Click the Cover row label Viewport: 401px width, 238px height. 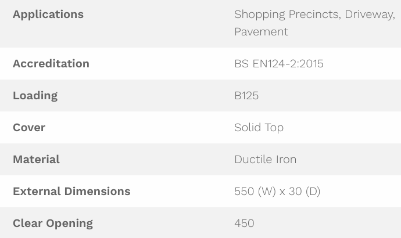click(x=29, y=128)
